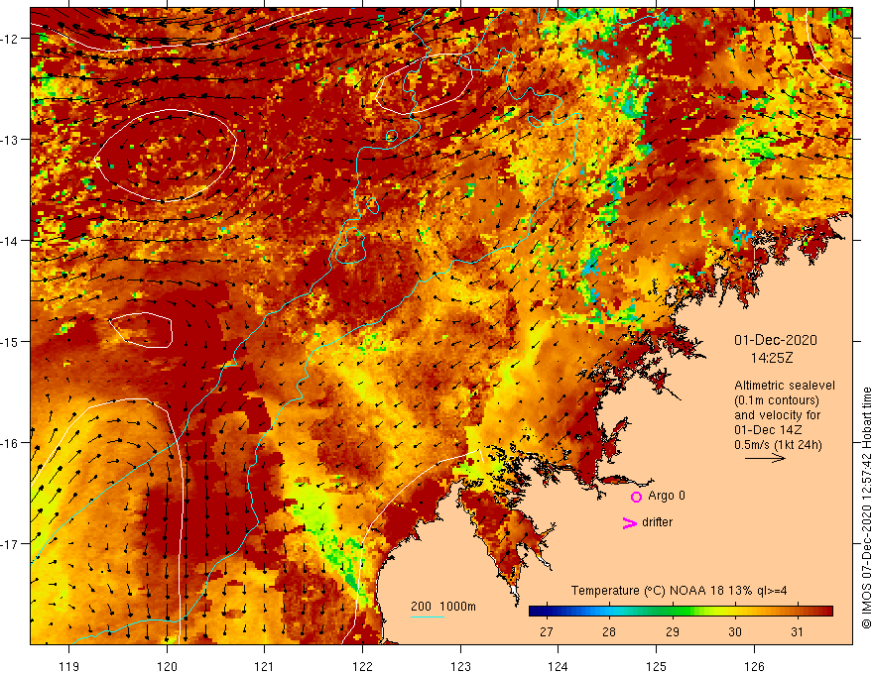Click the '0.5m/s (1kt 24h)' label
Screen dimensions: 873x674
click(778, 445)
